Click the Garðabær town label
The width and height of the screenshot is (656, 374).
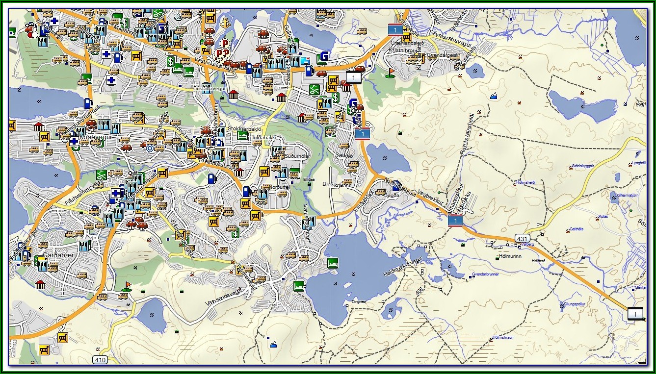[58, 255]
